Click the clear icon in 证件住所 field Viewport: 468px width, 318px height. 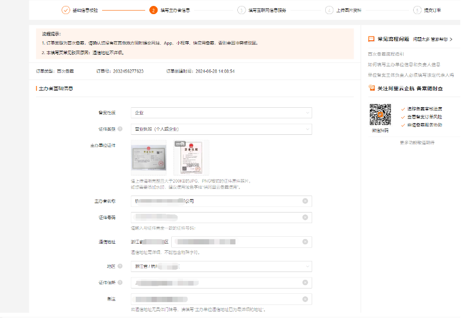point(305,283)
